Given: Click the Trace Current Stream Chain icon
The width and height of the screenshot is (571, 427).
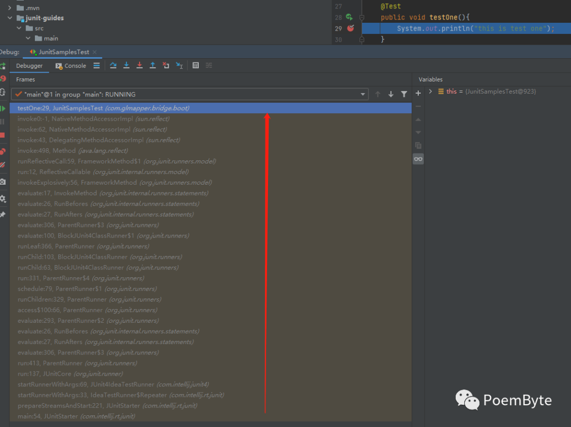Looking at the screenshot, I should point(209,66).
